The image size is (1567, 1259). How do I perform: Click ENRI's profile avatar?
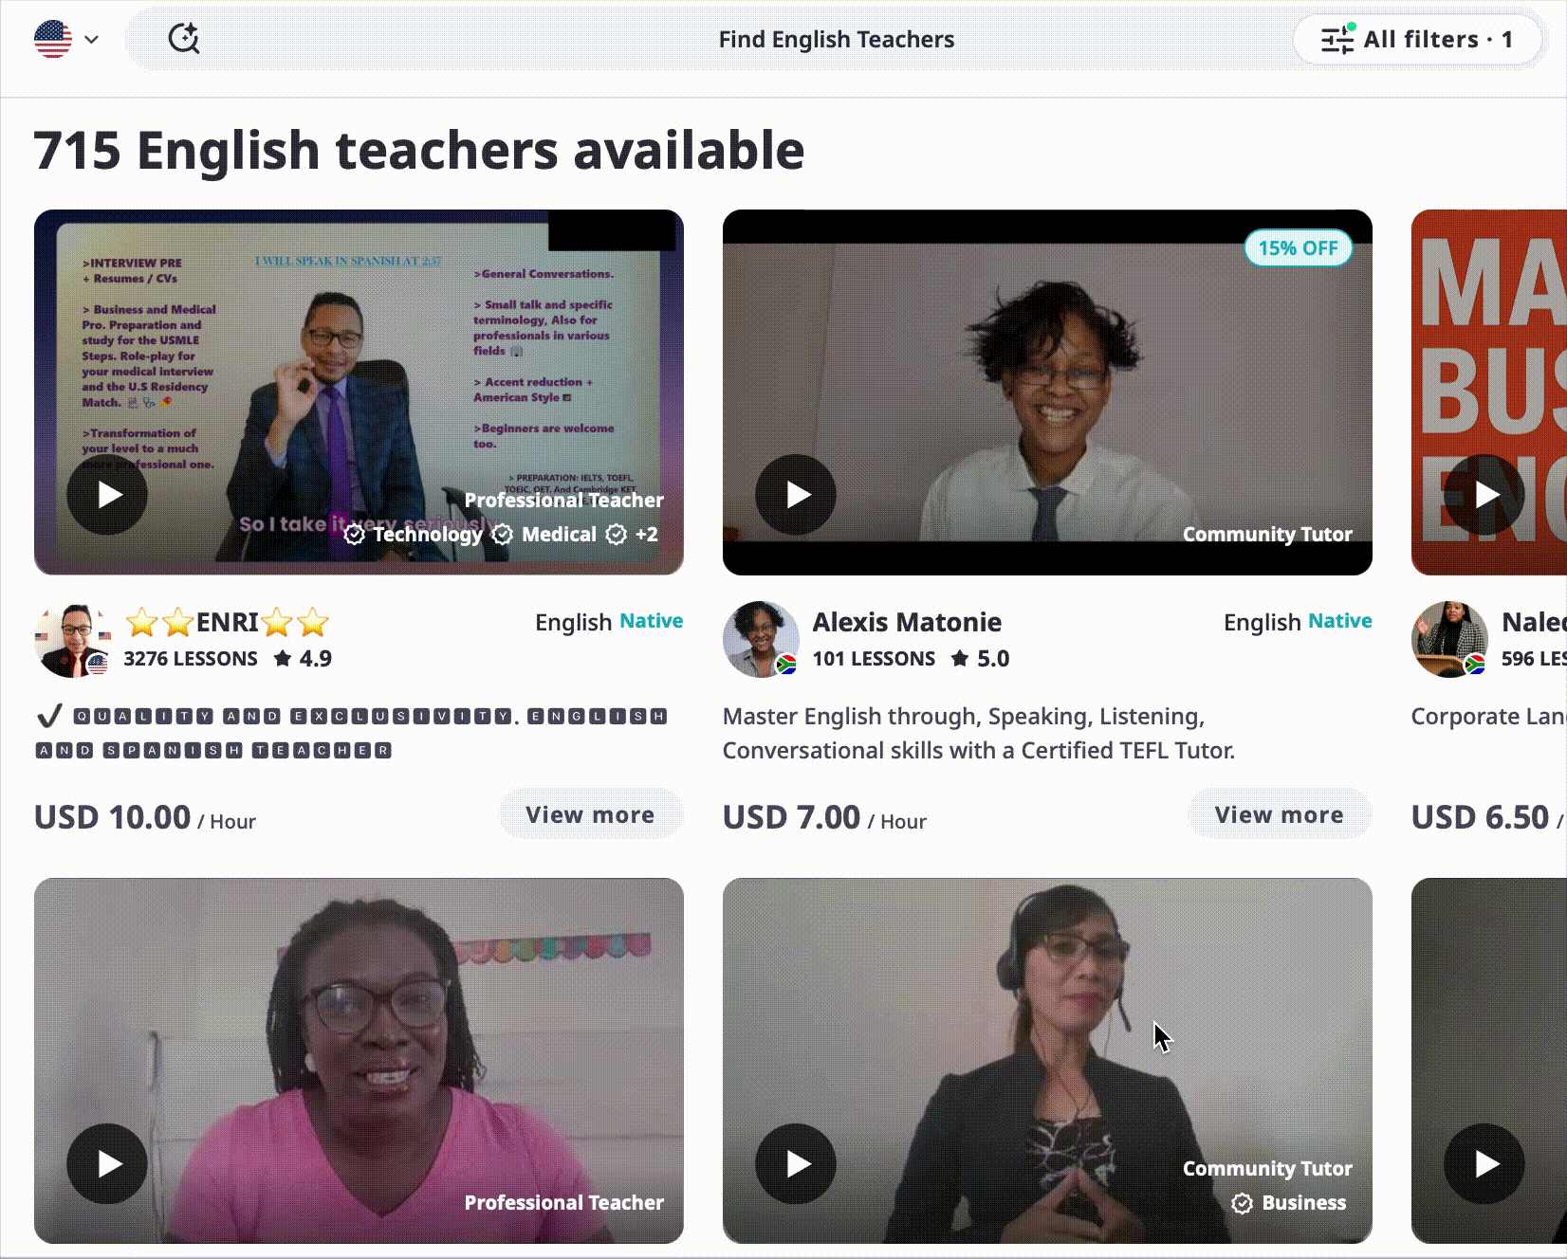coord(73,639)
